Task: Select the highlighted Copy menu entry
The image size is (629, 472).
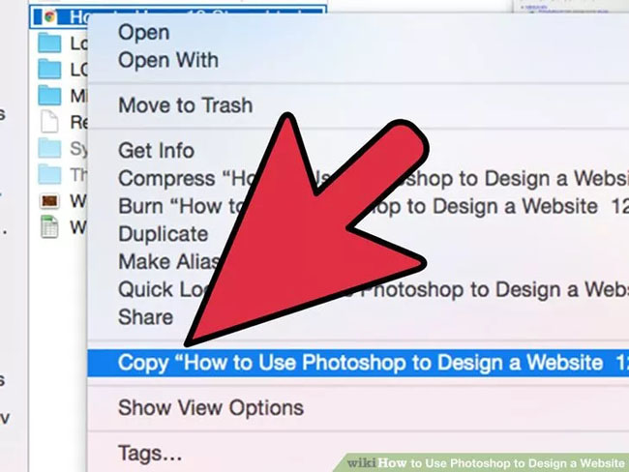Action: tap(358, 363)
